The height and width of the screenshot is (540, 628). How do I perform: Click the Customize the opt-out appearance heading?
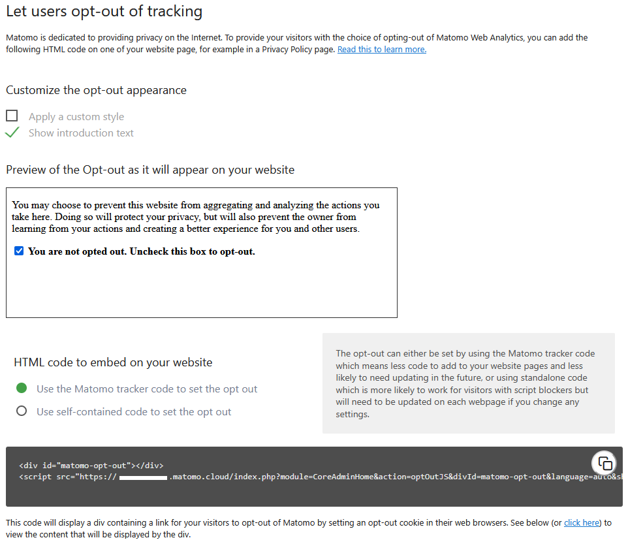coord(96,90)
